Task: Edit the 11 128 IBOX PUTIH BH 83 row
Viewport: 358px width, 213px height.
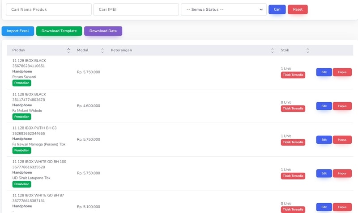Action: click(x=324, y=140)
